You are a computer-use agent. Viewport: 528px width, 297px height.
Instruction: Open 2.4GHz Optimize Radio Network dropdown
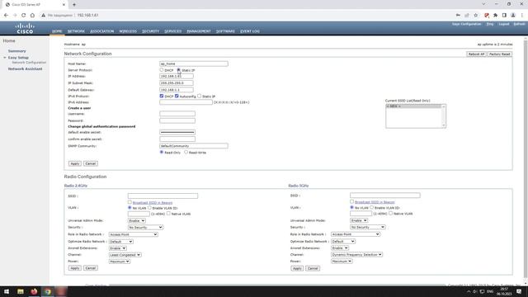pyautogui.click(x=121, y=242)
